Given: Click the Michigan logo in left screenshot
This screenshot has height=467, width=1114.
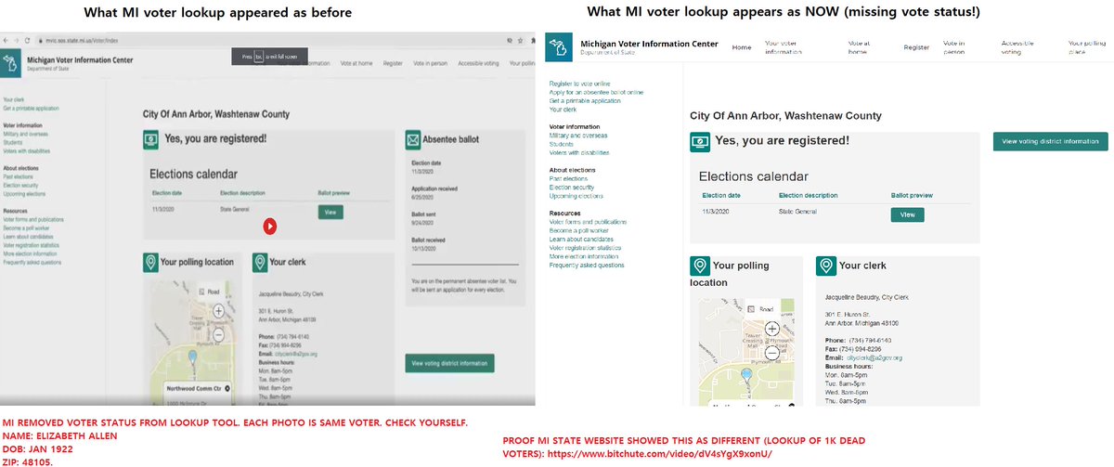Looking at the screenshot, I should pos(11,63).
